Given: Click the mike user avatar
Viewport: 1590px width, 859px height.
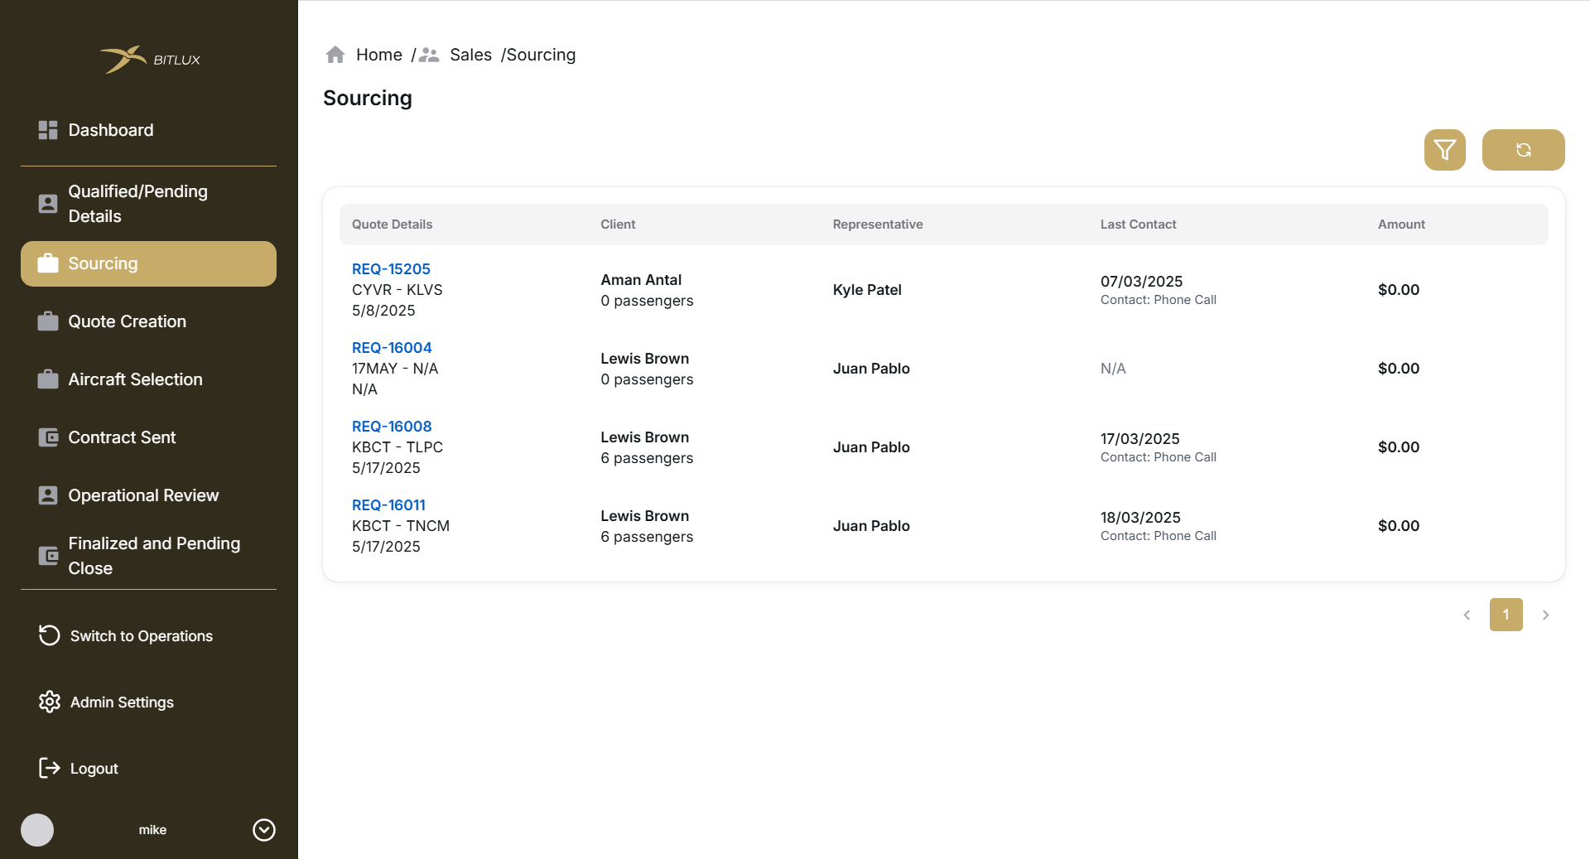Looking at the screenshot, I should pyautogui.click(x=37, y=830).
